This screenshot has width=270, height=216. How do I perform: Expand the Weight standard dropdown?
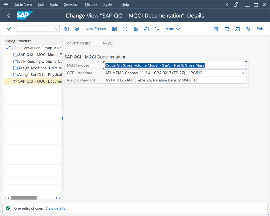[243, 80]
